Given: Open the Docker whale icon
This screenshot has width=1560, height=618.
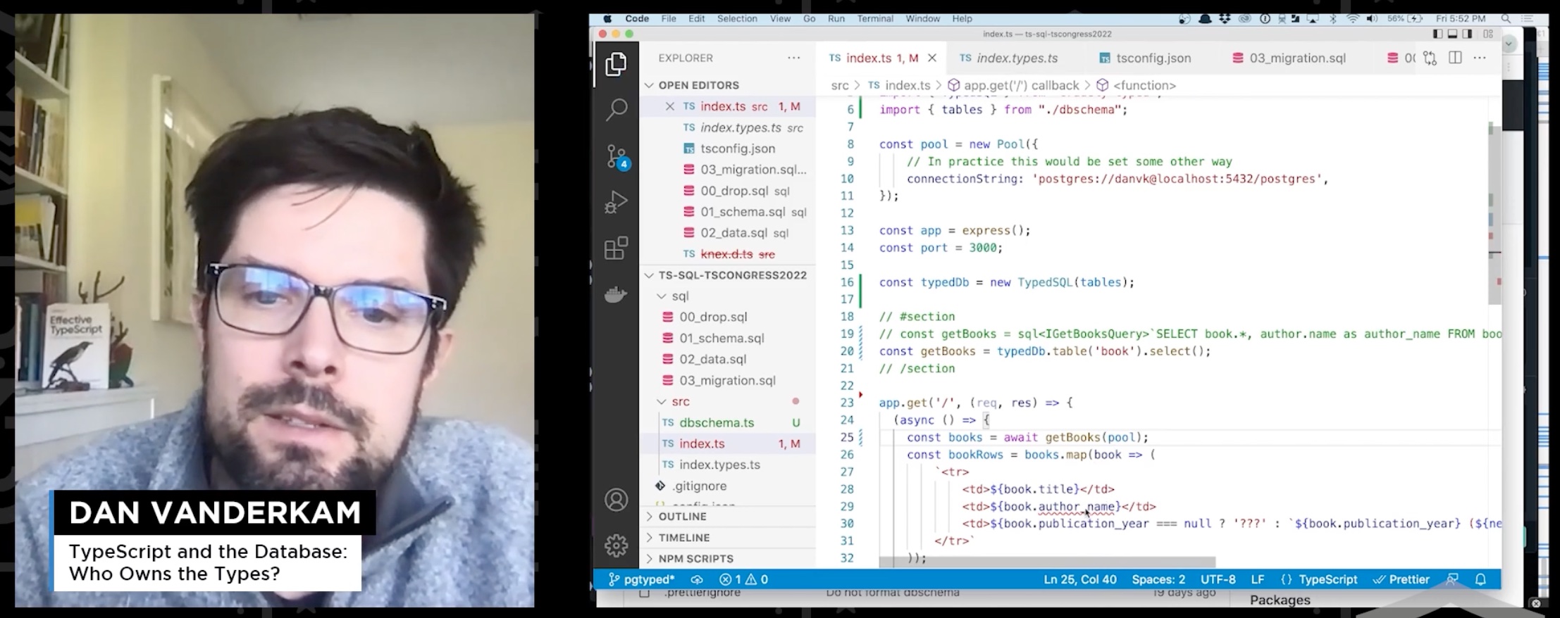Looking at the screenshot, I should [616, 294].
